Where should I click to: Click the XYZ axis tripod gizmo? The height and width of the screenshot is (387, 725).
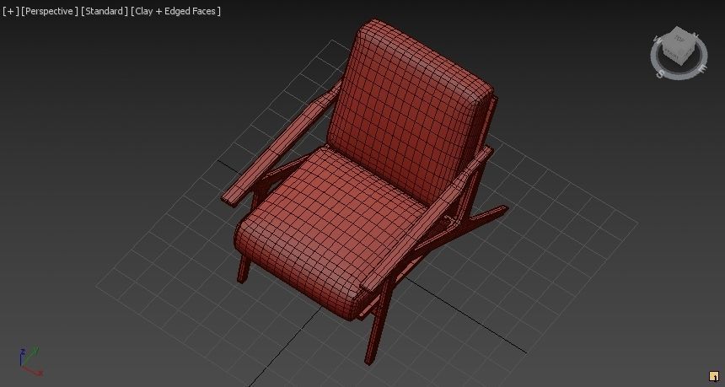(x=30, y=362)
